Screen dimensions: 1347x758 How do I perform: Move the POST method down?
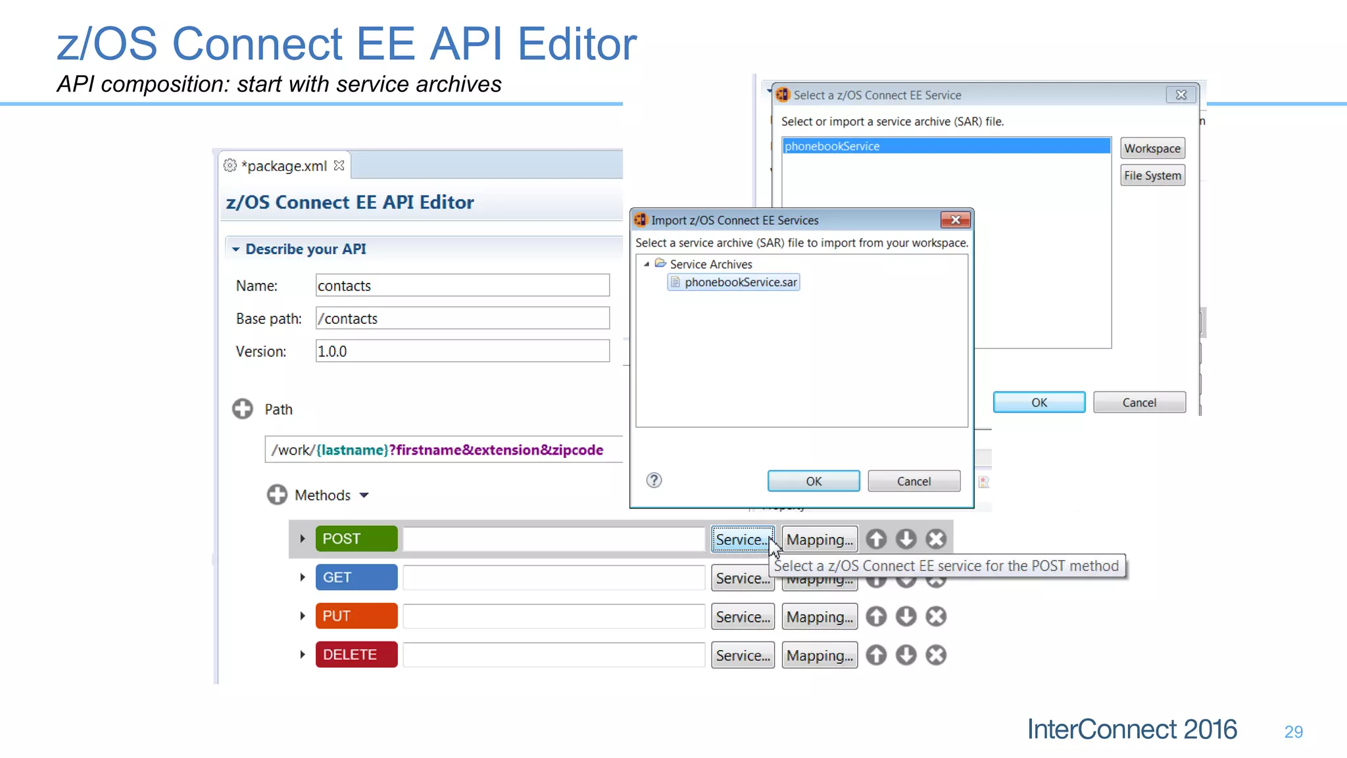(906, 539)
